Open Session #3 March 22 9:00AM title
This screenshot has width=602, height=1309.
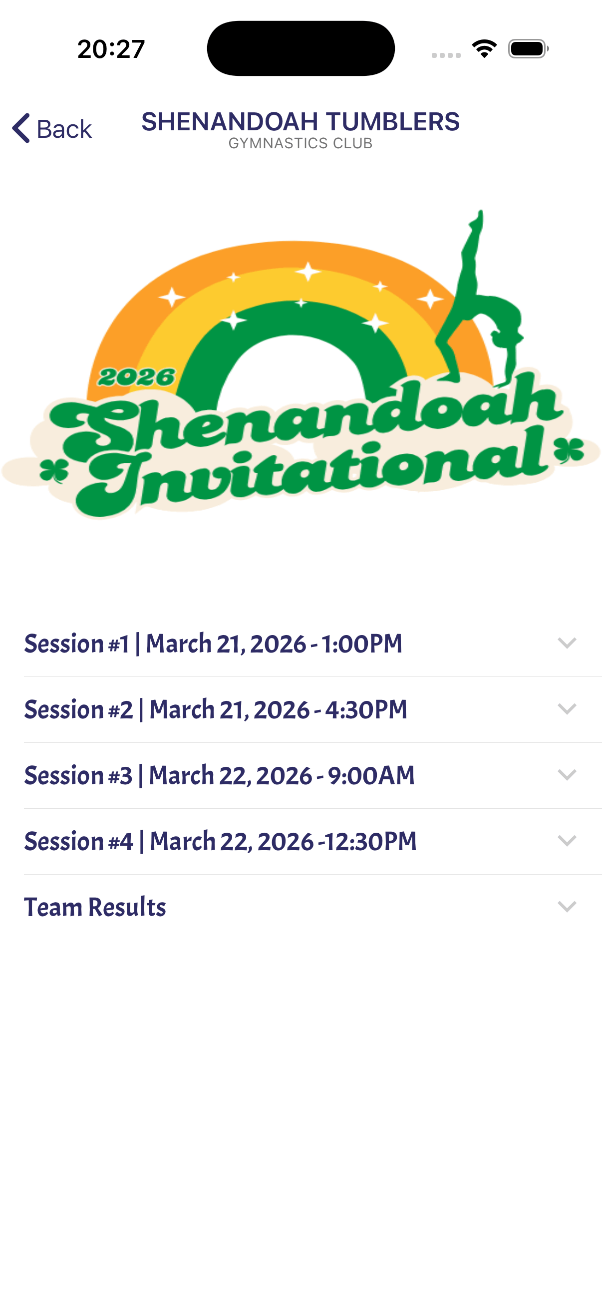click(x=220, y=775)
